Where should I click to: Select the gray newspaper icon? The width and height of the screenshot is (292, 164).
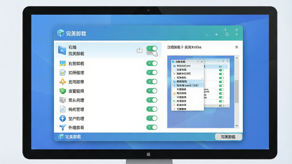pyautogui.click(x=62, y=100)
